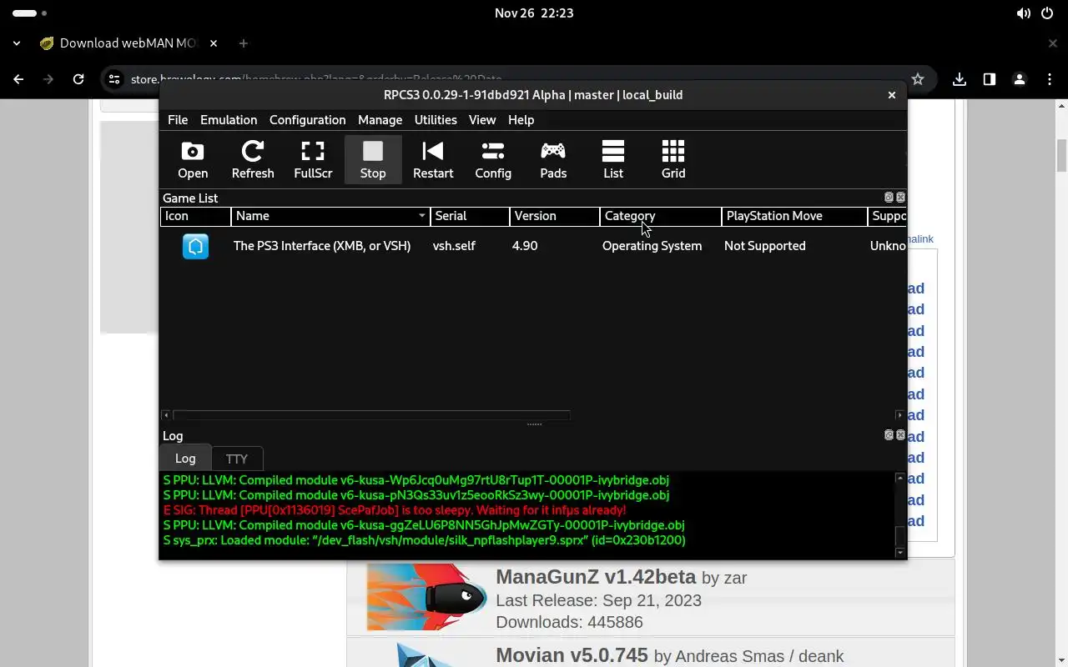This screenshot has height=667, width=1068.
Task: Float the Game List panel
Action: click(889, 198)
